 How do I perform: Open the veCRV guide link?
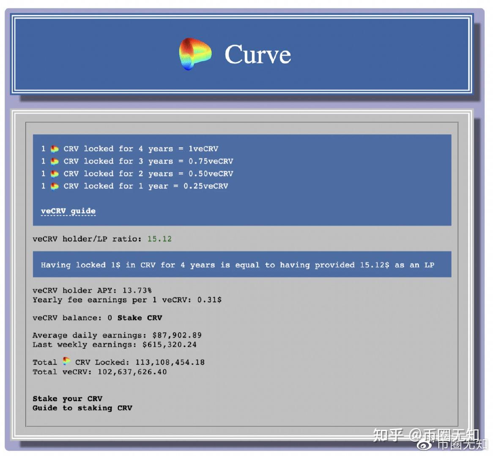tap(68, 211)
